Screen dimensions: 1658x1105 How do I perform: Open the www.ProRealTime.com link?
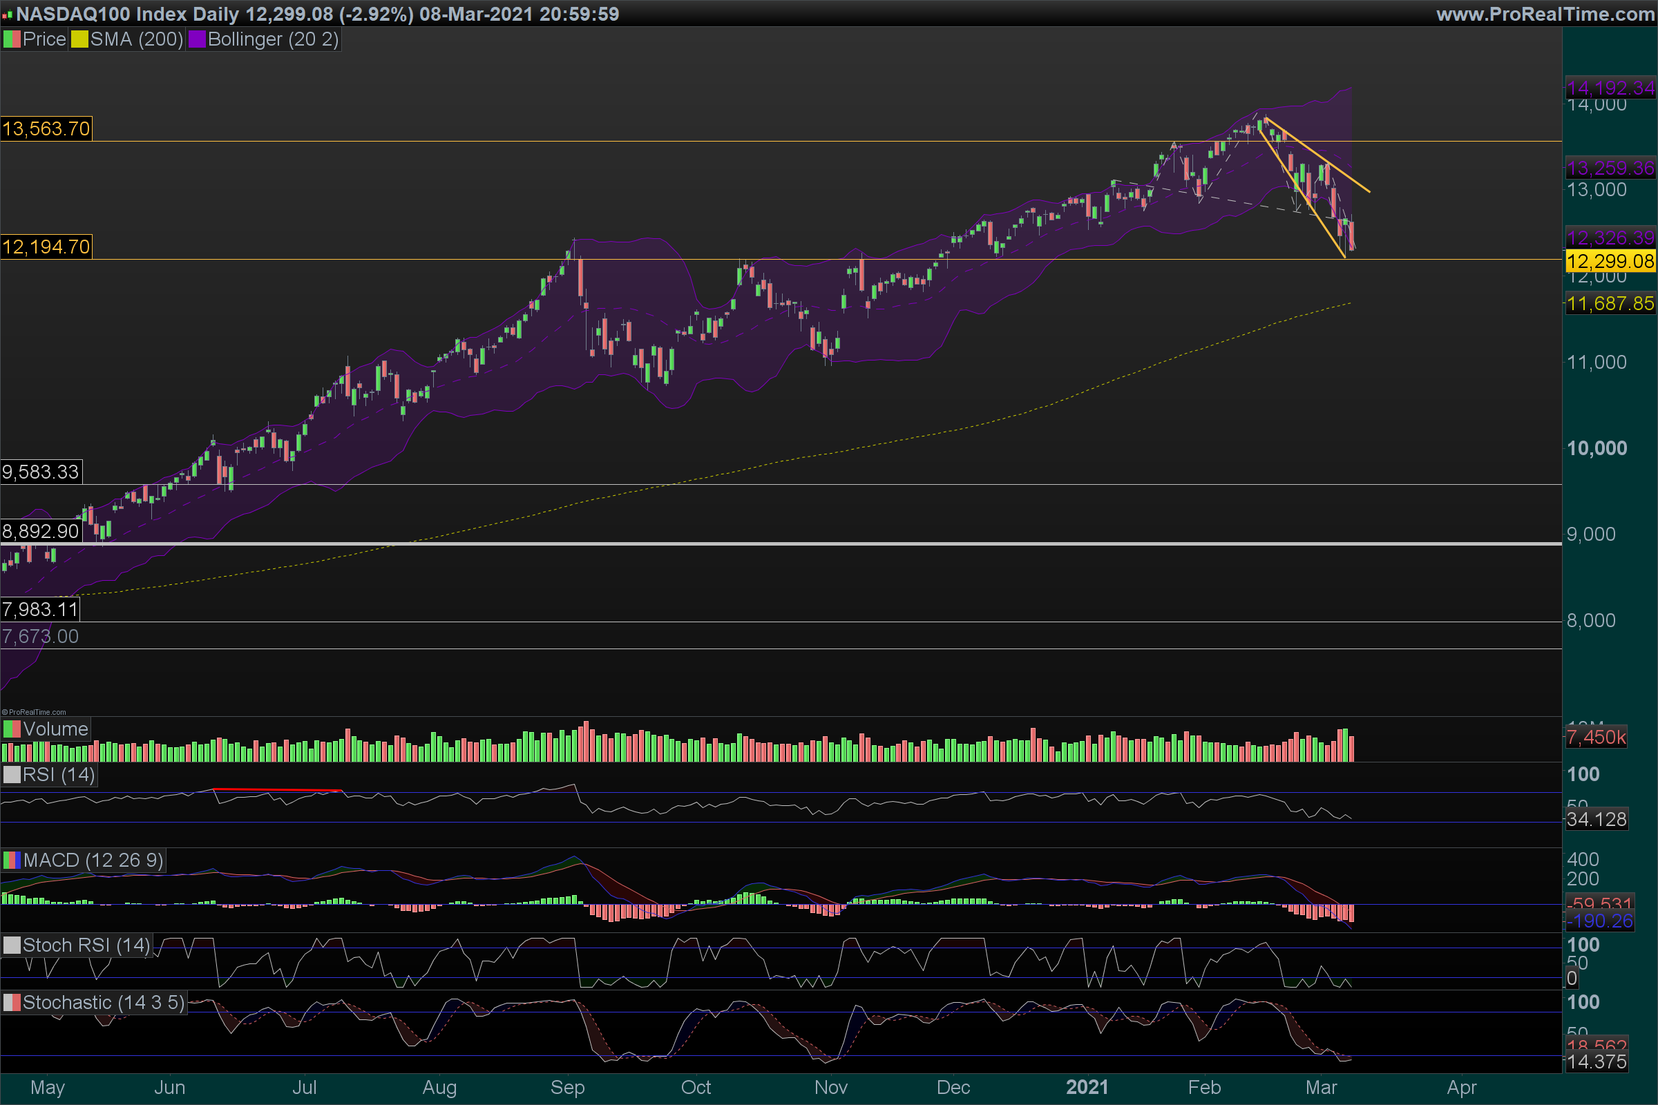coord(1545,14)
